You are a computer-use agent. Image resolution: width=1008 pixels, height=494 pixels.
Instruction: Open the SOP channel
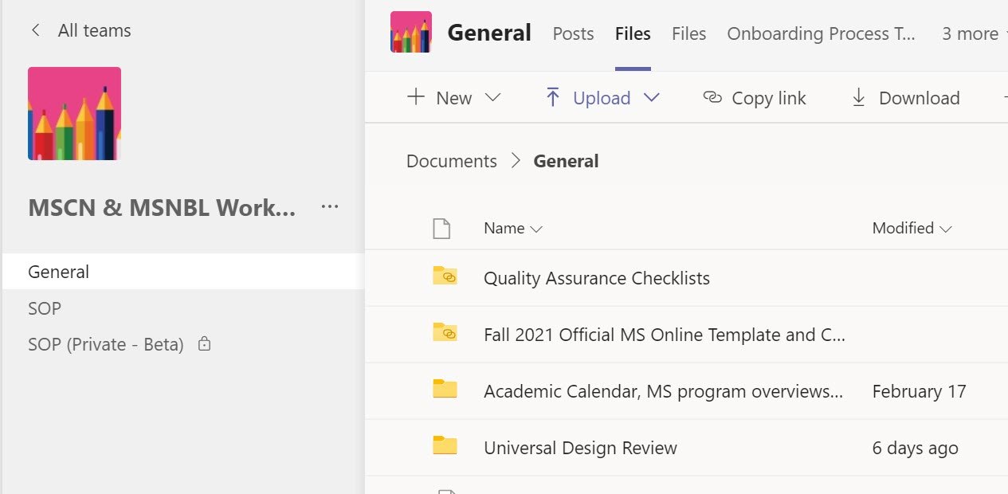tap(45, 308)
